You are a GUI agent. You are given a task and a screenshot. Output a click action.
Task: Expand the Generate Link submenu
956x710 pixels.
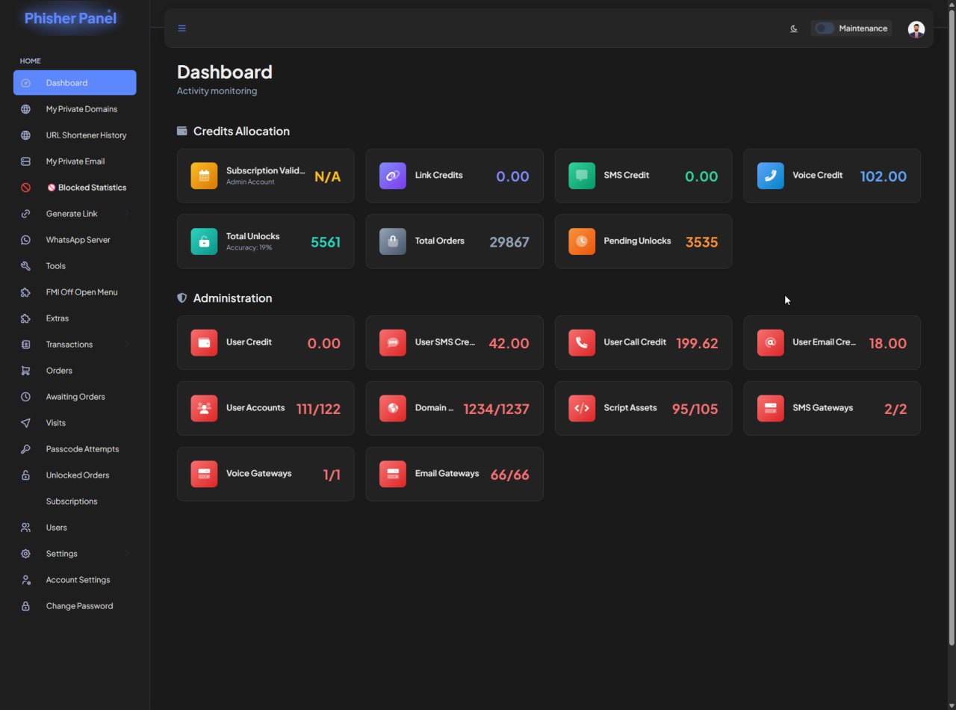click(127, 214)
